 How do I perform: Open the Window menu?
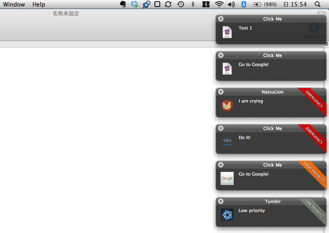(x=14, y=5)
